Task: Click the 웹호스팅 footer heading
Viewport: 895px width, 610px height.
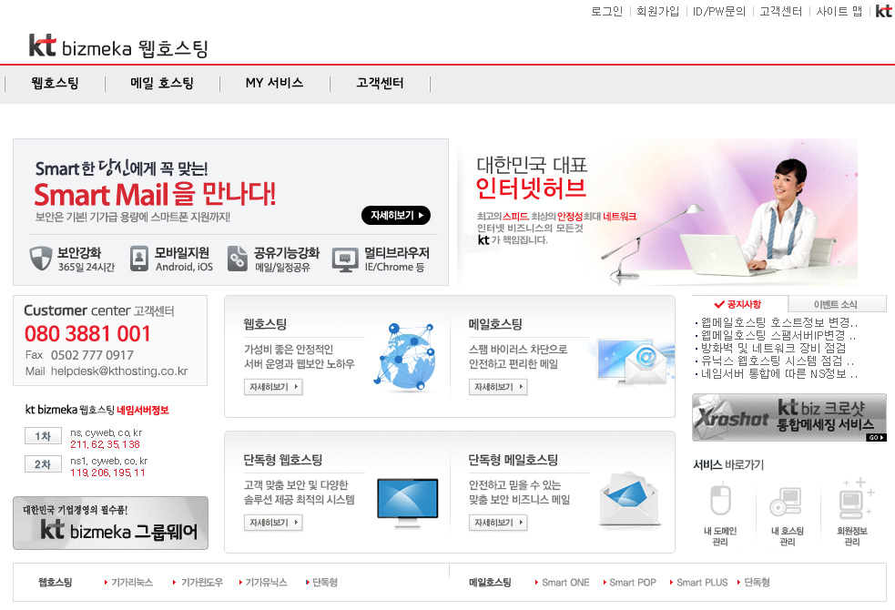Action: [x=56, y=582]
